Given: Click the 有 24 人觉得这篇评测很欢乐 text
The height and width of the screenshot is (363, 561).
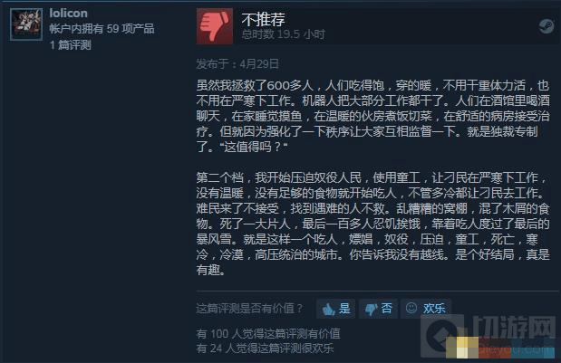Looking at the screenshot, I should [265, 348].
